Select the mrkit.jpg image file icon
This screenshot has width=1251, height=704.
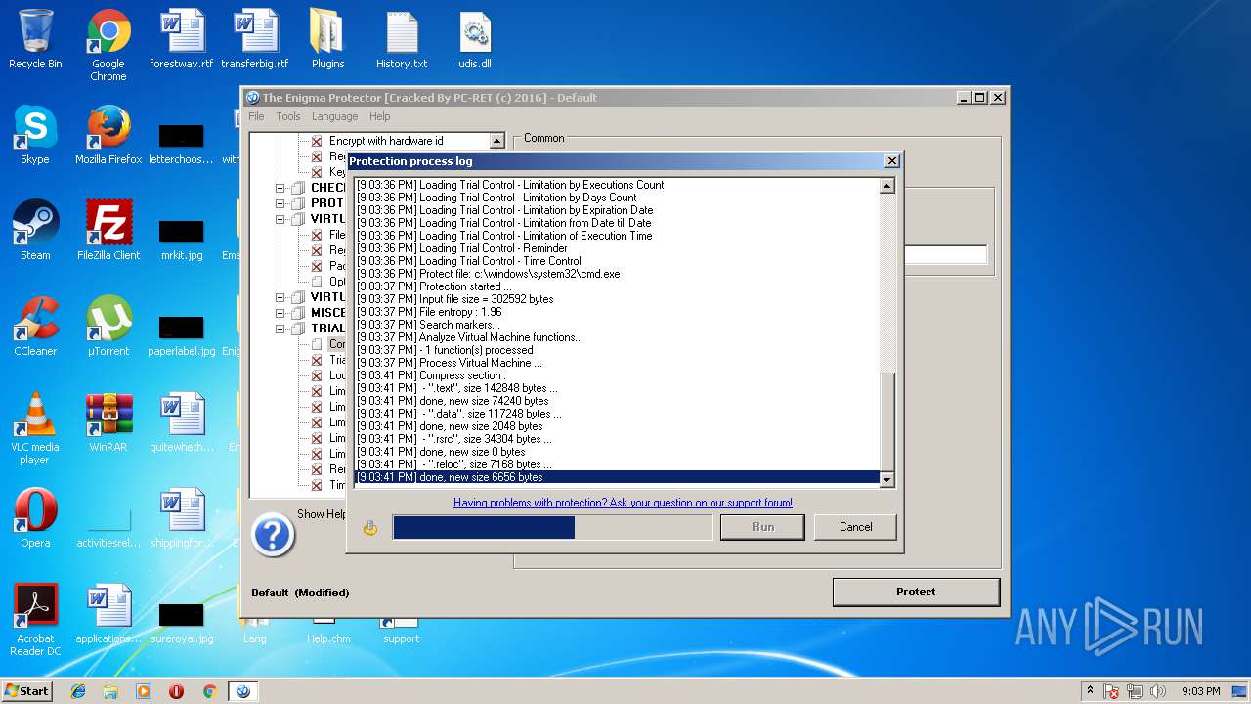(182, 241)
